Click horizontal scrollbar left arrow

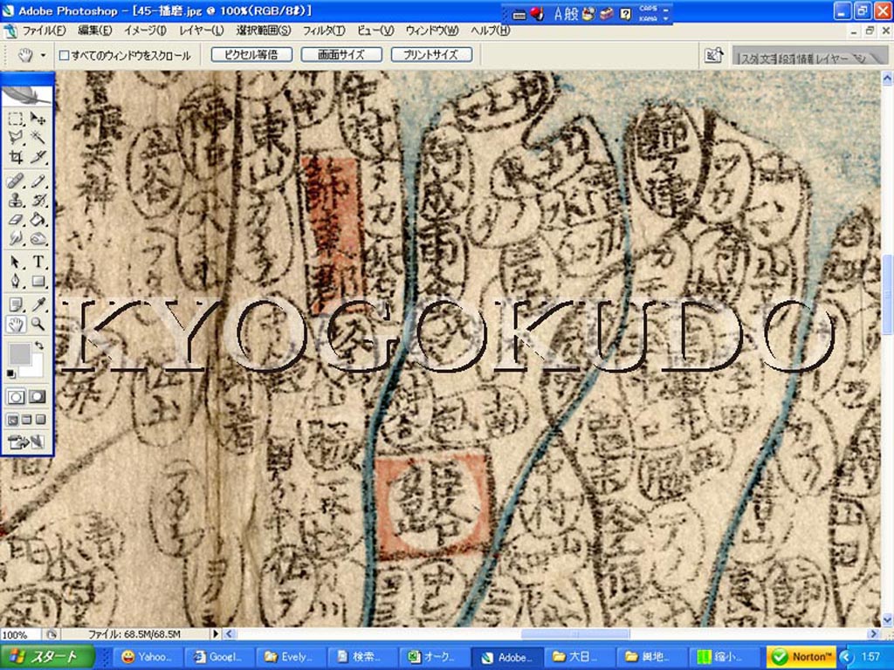click(x=229, y=633)
